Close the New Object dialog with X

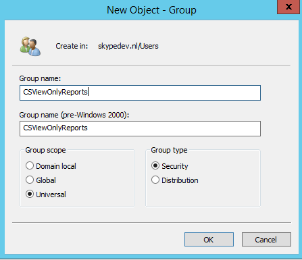click(x=288, y=7)
